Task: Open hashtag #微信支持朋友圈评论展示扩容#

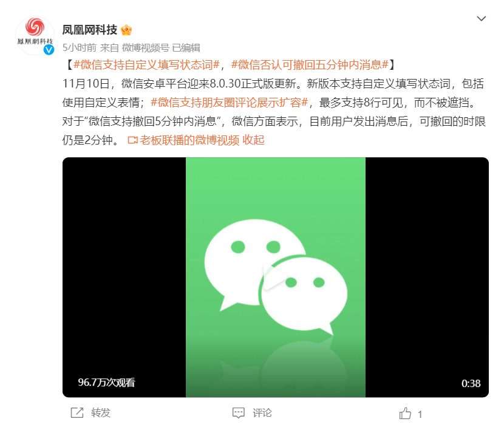Action: coord(230,103)
